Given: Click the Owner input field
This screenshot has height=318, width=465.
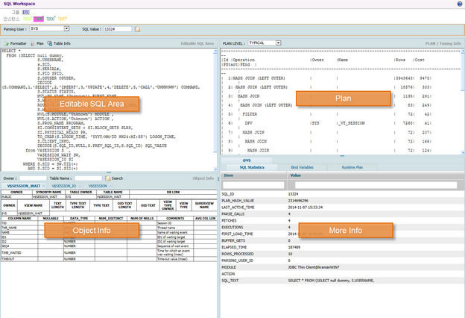Looking at the screenshot, I should [x=33, y=178].
